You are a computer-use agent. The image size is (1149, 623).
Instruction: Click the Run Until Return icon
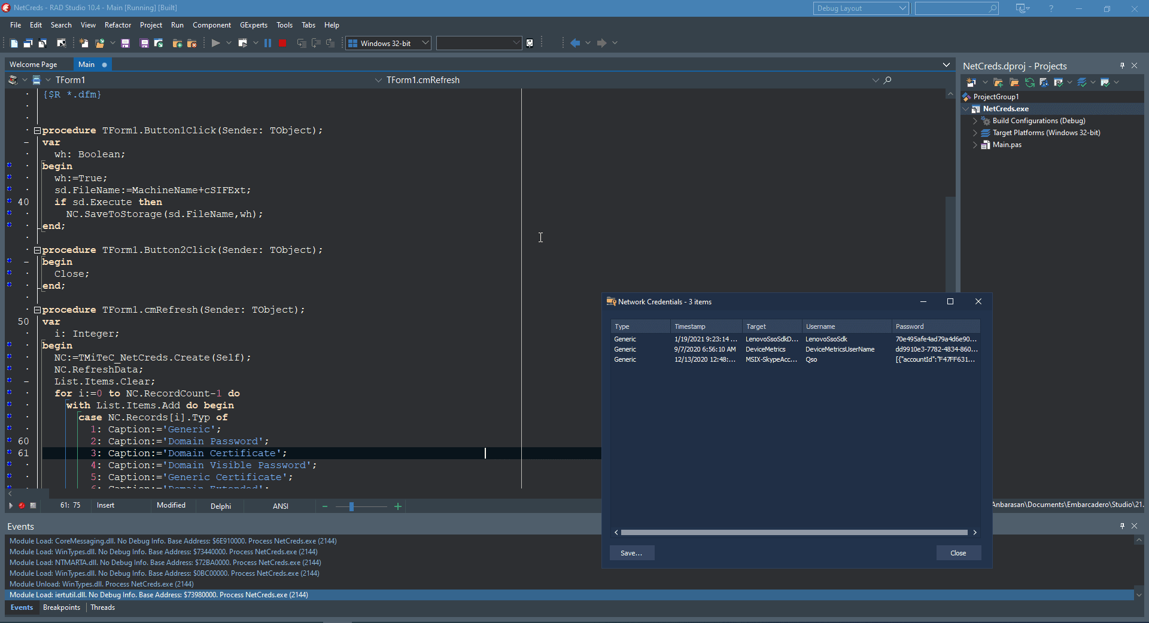330,43
